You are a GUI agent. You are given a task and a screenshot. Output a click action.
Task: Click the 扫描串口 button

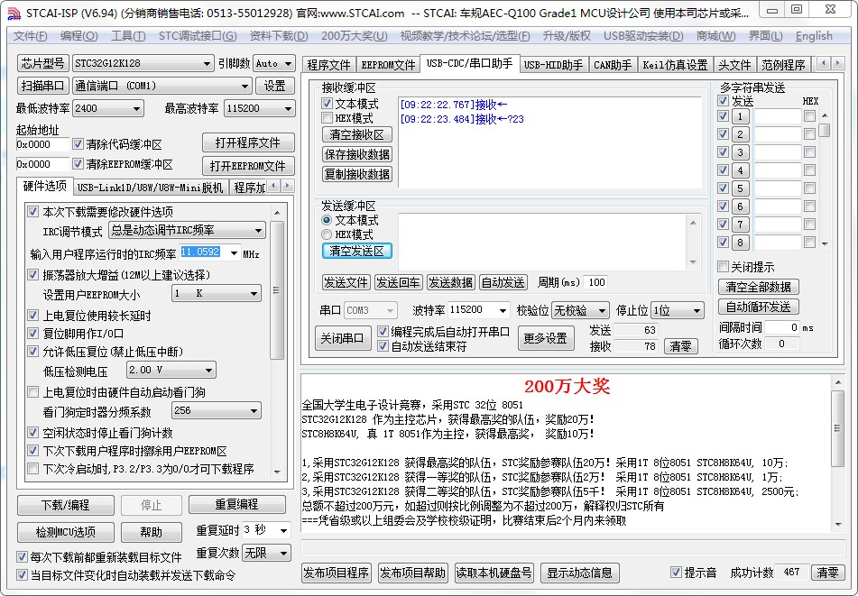pyautogui.click(x=42, y=86)
